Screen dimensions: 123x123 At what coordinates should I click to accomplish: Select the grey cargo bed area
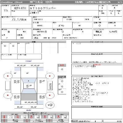(29, 97)
